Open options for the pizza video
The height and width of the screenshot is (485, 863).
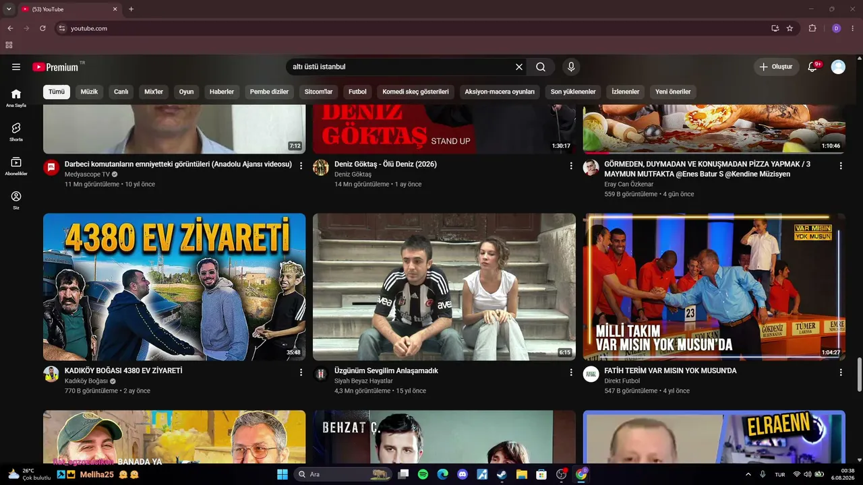pos(841,166)
